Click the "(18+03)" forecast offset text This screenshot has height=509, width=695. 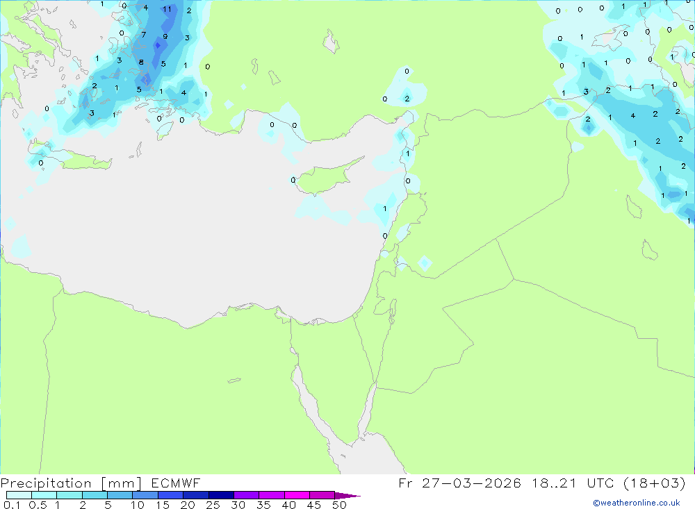point(654,483)
